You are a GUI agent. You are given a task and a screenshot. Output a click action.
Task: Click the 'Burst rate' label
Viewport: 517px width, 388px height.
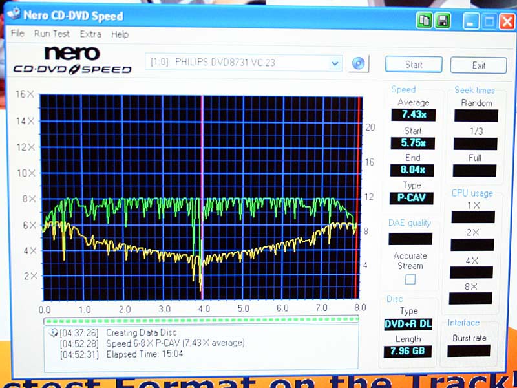coord(469,338)
